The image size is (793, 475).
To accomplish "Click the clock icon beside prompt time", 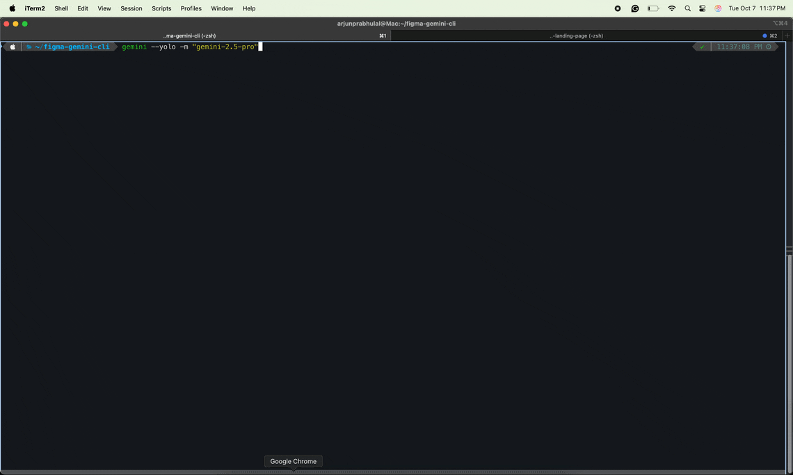I will coord(769,47).
